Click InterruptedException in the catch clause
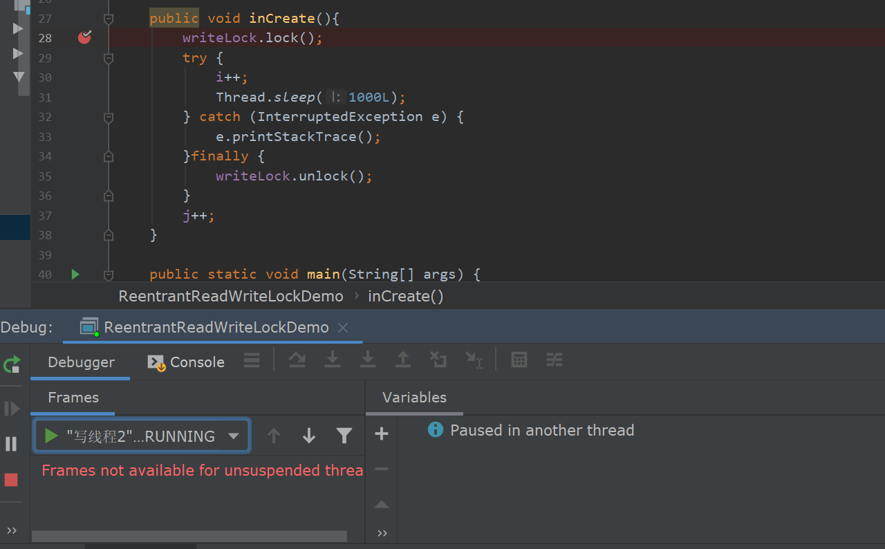The height and width of the screenshot is (549, 885). pyautogui.click(x=339, y=116)
